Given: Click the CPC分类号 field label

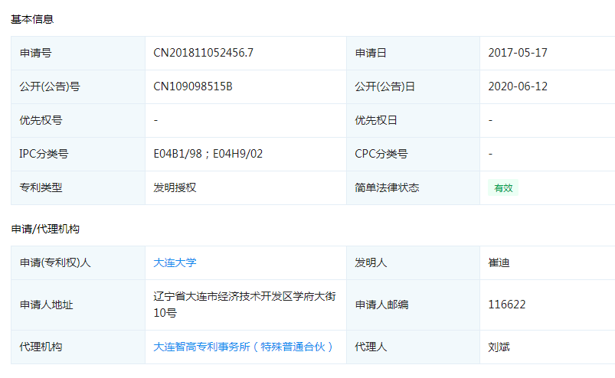Looking at the screenshot, I should [381, 154].
